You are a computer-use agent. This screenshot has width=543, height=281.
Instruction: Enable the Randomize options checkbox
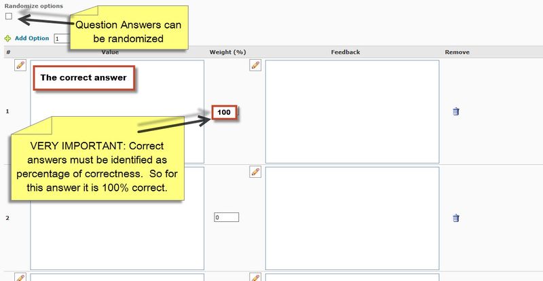point(9,16)
